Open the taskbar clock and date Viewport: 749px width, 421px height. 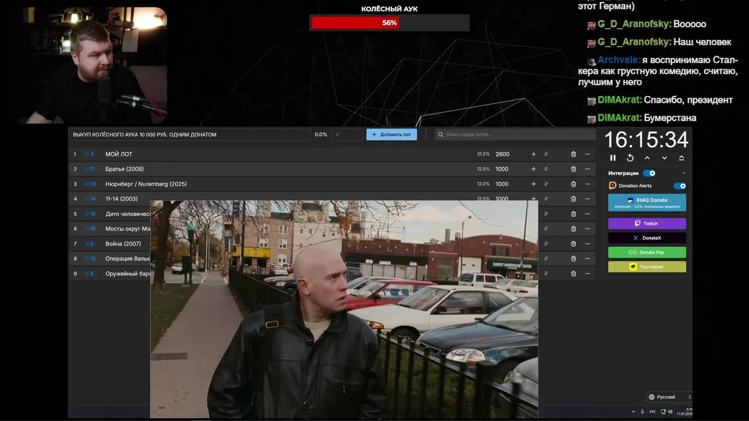[x=685, y=411]
